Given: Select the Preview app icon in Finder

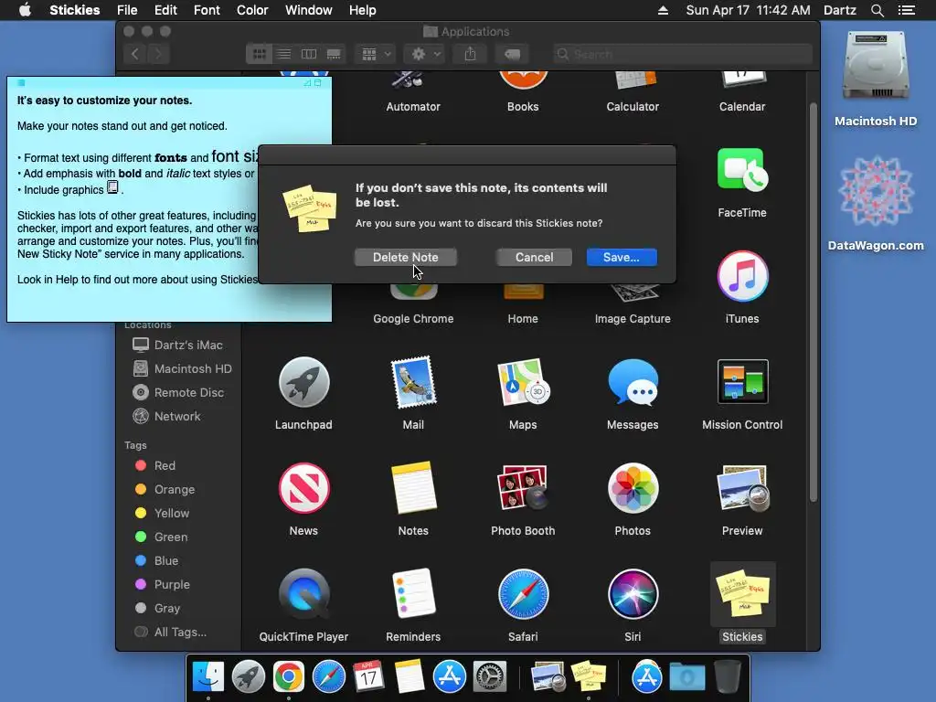Looking at the screenshot, I should coord(742,488).
